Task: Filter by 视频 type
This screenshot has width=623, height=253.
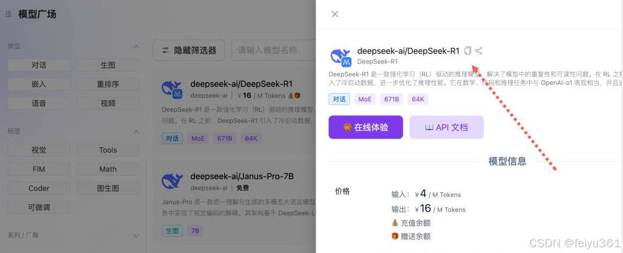Action: pos(108,104)
